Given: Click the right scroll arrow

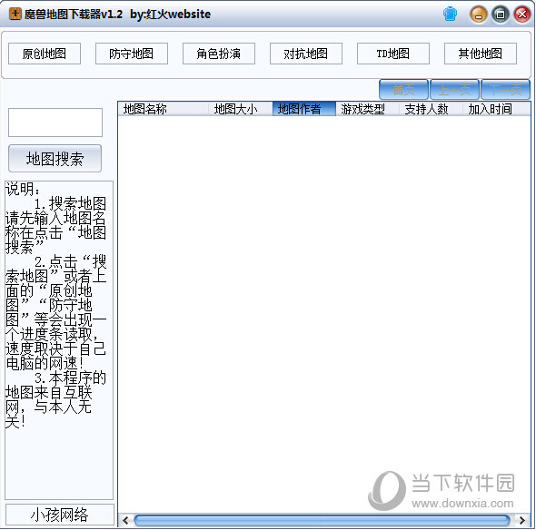Looking at the screenshot, I should coord(522,520).
